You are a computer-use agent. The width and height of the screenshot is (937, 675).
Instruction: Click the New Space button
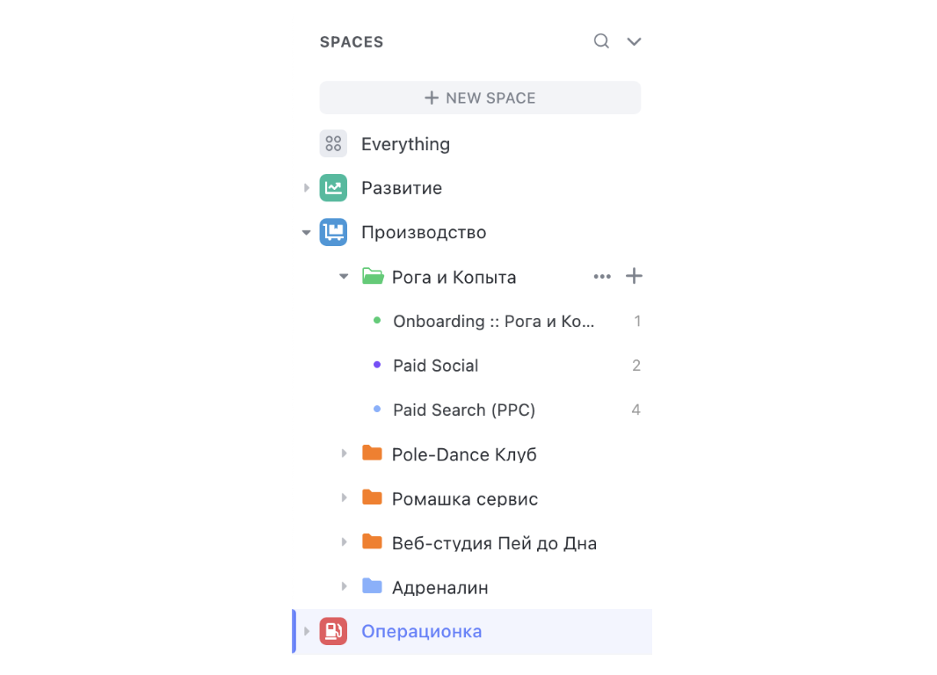[x=481, y=98]
